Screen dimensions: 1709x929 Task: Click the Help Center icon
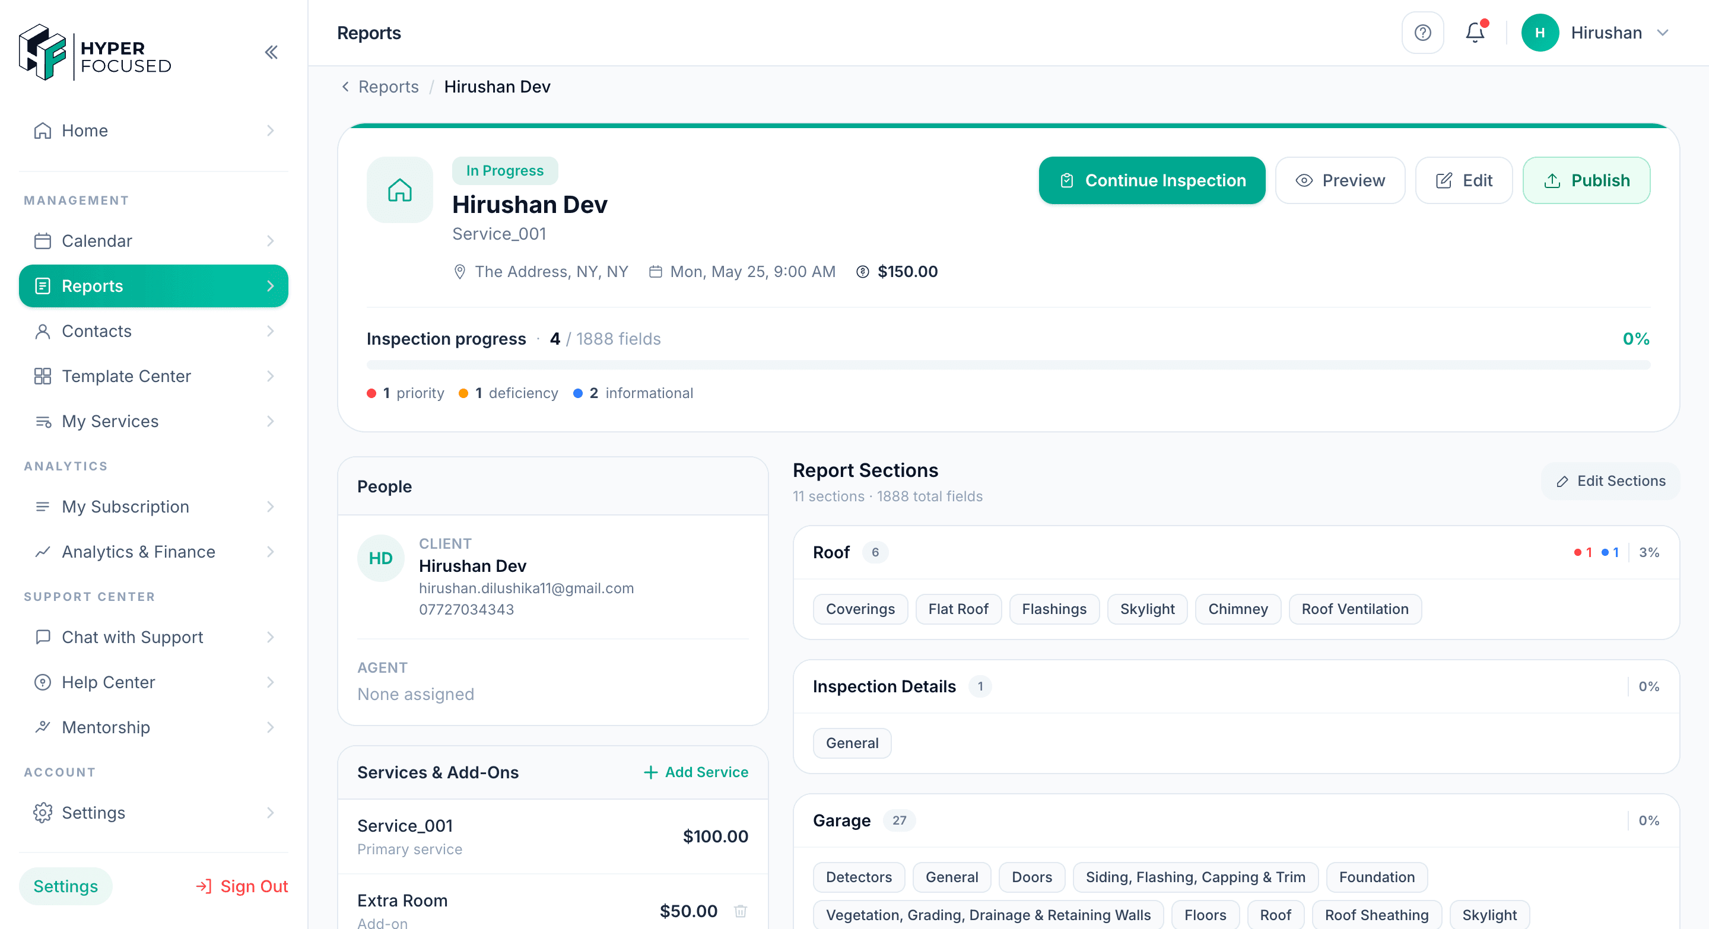point(43,682)
